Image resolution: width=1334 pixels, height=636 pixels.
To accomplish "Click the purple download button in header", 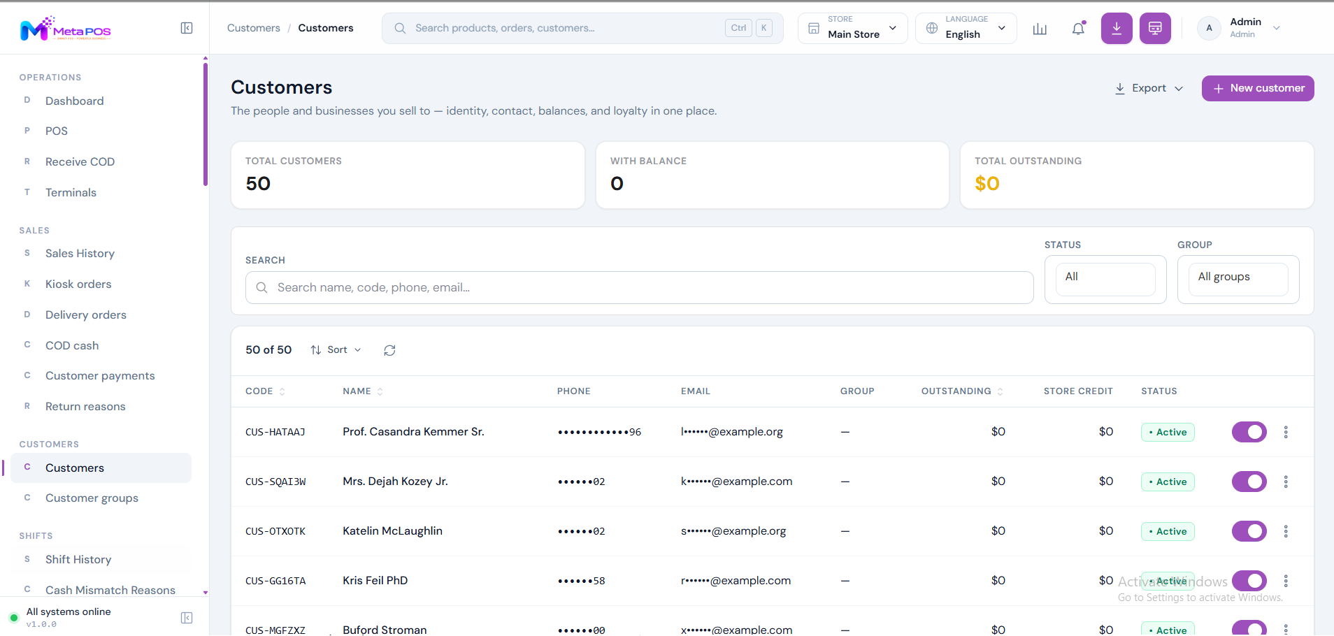I will click(x=1117, y=29).
